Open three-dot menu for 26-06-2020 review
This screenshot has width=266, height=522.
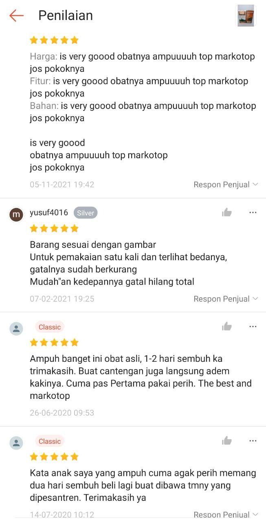pos(253,327)
